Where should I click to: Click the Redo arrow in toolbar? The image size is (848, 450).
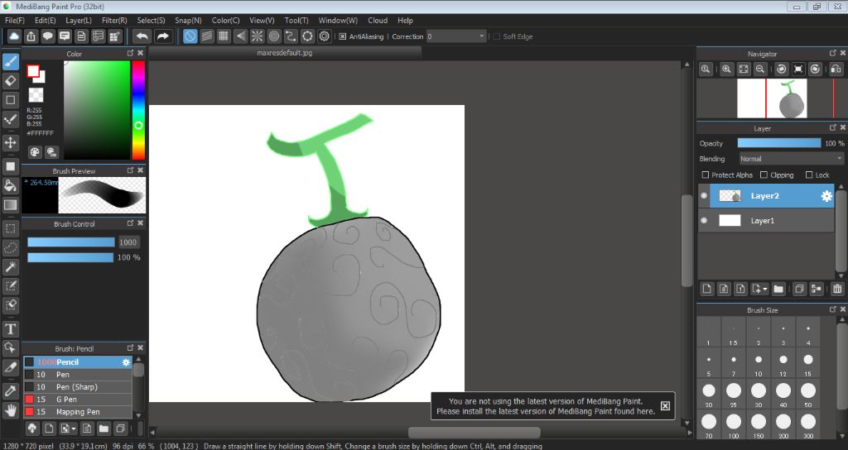click(x=163, y=36)
